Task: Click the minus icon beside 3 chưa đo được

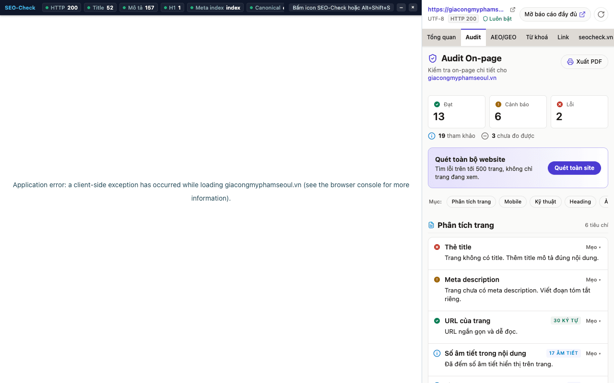Action: 485,136
